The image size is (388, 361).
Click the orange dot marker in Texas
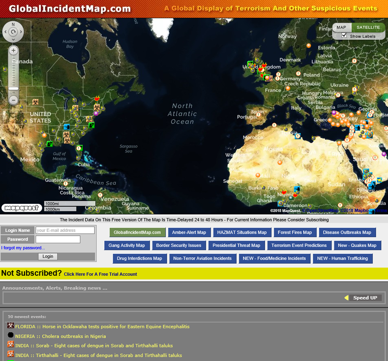[44, 135]
